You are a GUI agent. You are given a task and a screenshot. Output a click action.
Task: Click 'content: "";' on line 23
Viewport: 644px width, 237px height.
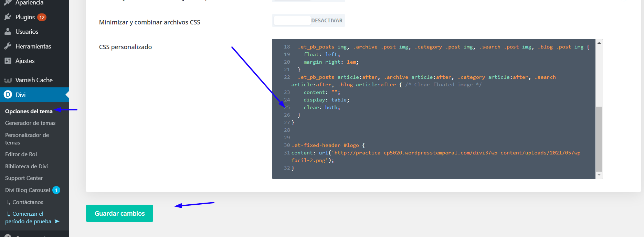(321, 92)
